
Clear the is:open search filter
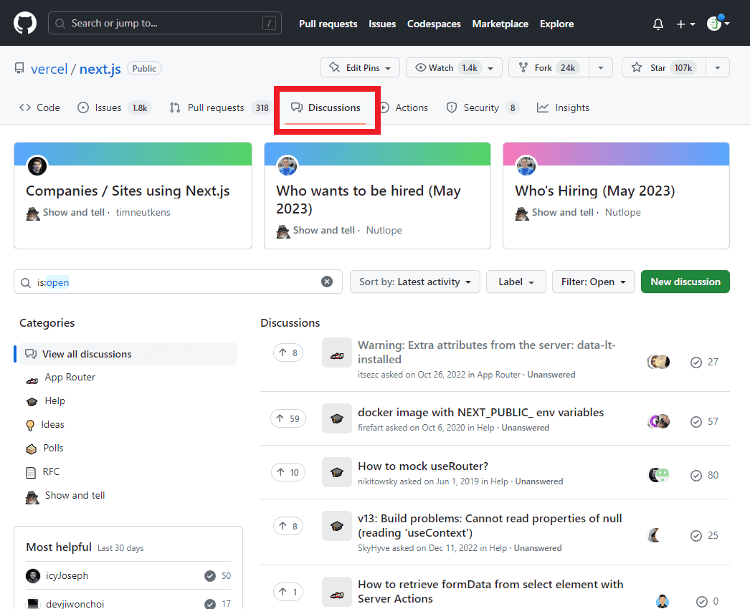327,282
